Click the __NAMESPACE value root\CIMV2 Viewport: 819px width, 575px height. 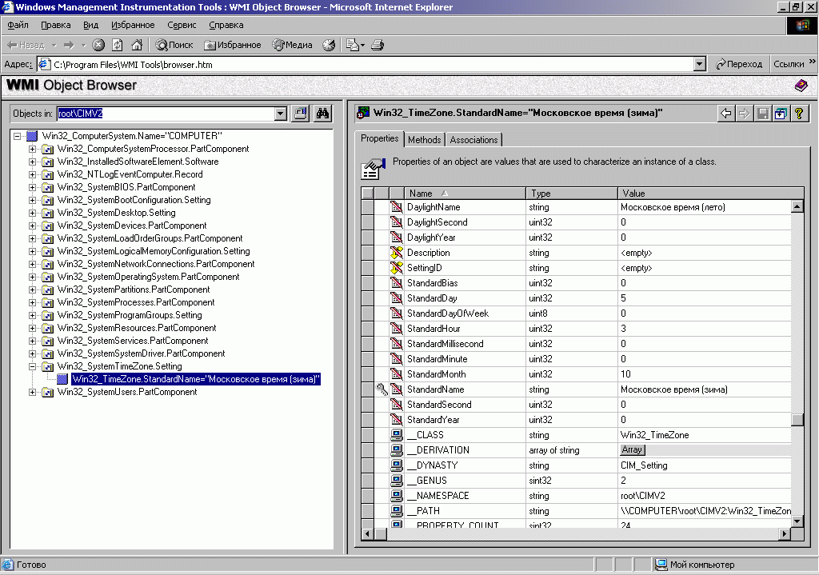click(705, 496)
